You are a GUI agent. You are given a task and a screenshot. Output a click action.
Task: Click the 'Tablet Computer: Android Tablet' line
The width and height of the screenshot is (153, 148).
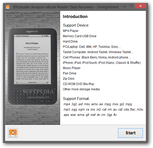(98, 52)
